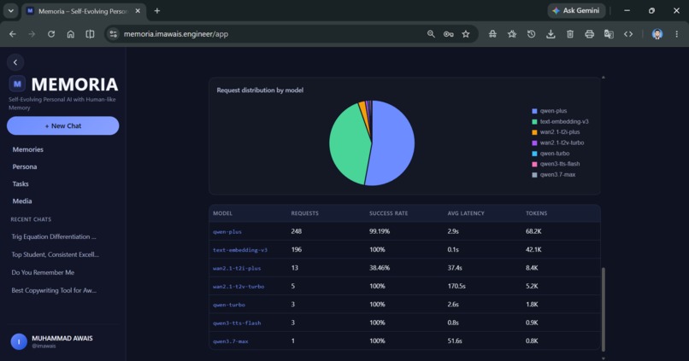Toggle the browser split view icon

pyautogui.click(x=90, y=34)
